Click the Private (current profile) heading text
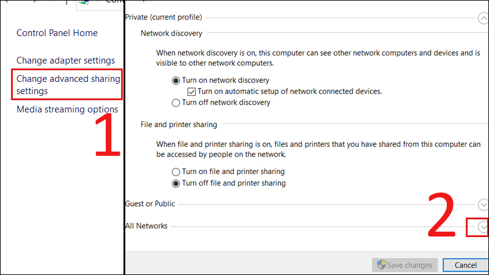The height and width of the screenshot is (275, 489). [x=163, y=17]
